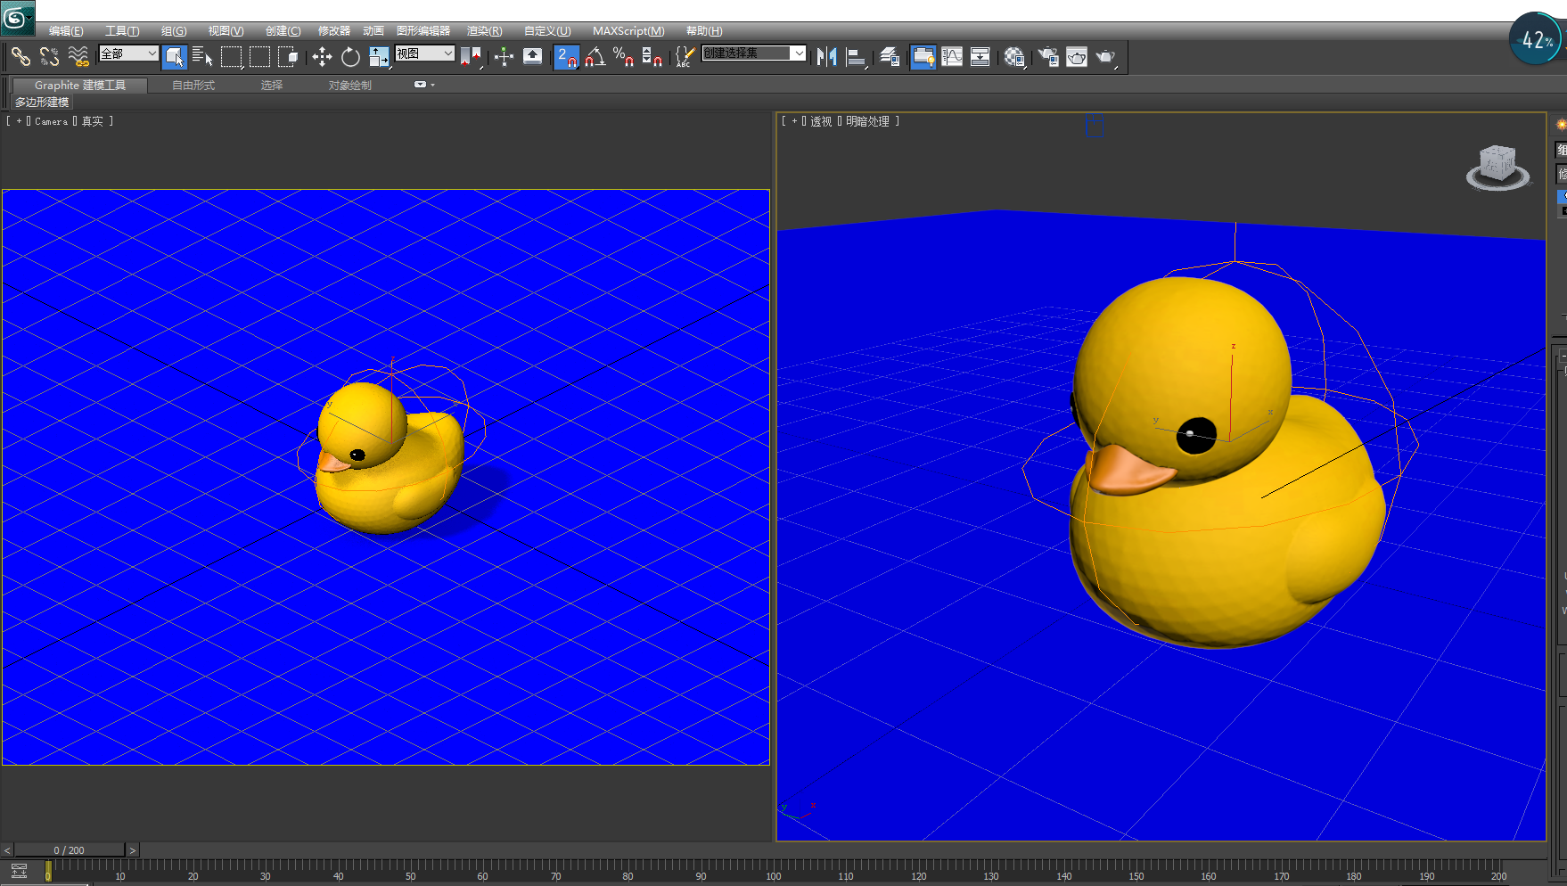The image size is (1567, 886).
Task: Open the 渲染(R) menu
Action: (x=484, y=31)
